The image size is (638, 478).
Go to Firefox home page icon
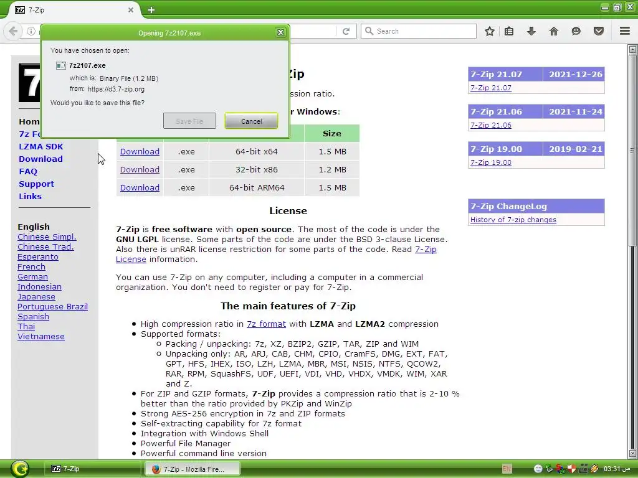tap(554, 31)
